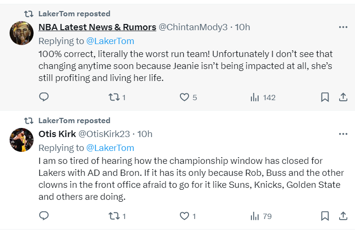Open the Otis Kirk avatar picture

click(22, 139)
